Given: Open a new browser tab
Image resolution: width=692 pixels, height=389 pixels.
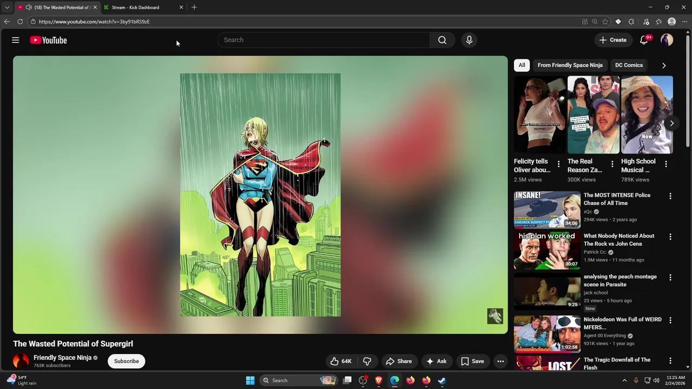Looking at the screenshot, I should [194, 8].
